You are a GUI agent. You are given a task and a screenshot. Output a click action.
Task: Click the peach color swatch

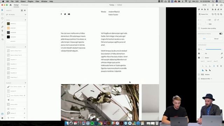8,28
